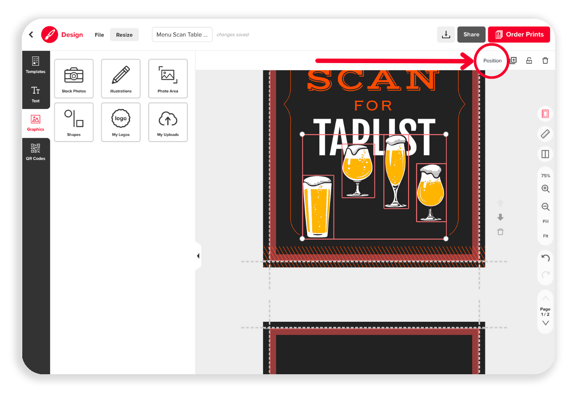This screenshot has height=400, width=578.
Task: Redo the last action
Action: pos(546,275)
